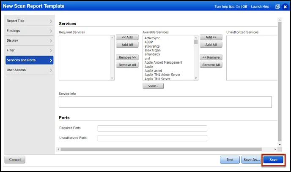Click the horizontal scrollbar left arrow
Screen dimensions: 291x172
tap(58, 149)
